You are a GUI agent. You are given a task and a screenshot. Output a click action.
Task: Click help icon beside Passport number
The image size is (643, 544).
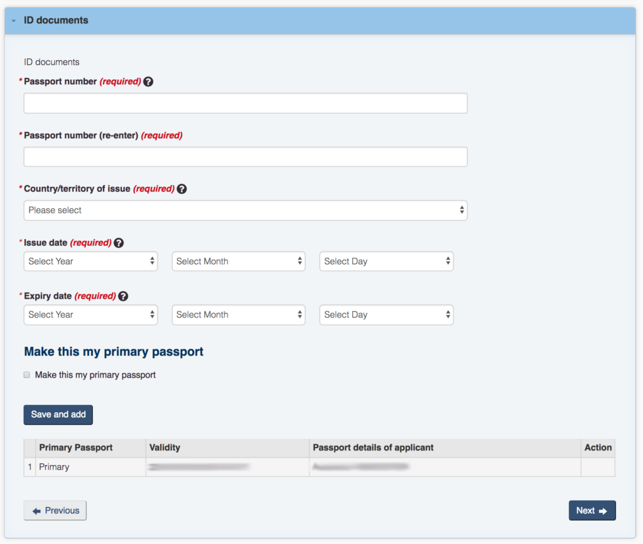point(148,82)
